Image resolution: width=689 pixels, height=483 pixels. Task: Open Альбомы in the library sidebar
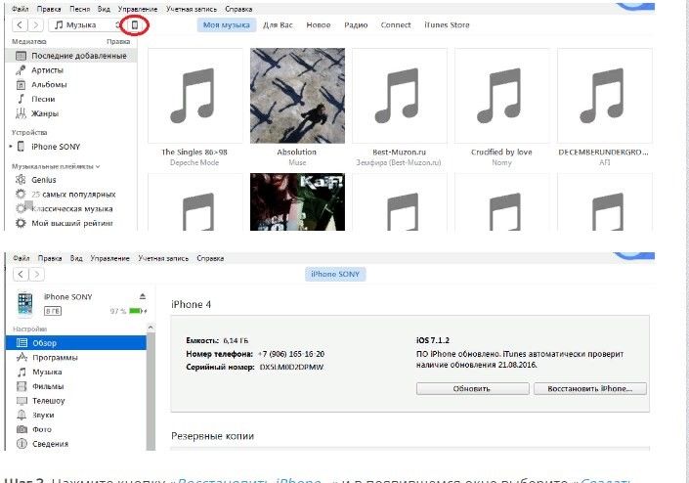point(49,84)
